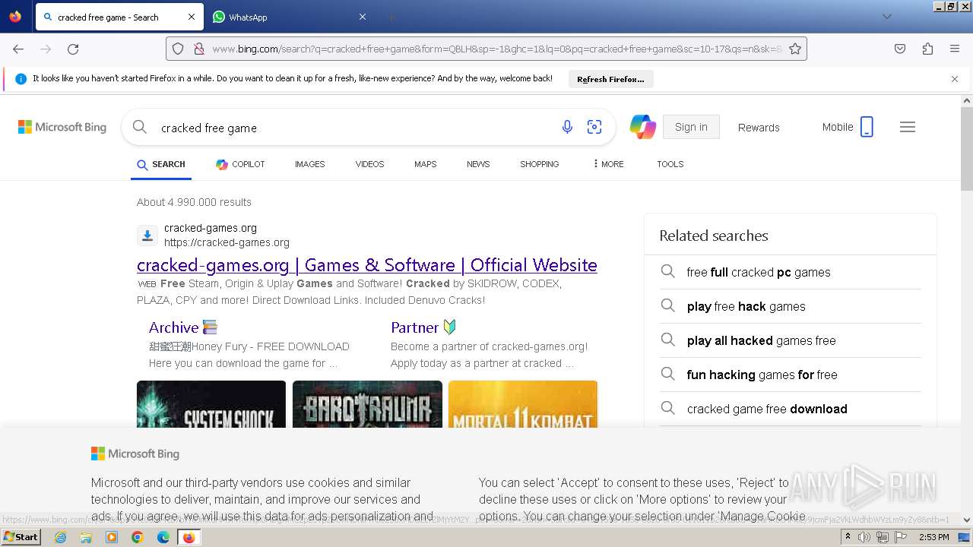Open Copilot colorful icon
973x547 pixels.
(643, 127)
